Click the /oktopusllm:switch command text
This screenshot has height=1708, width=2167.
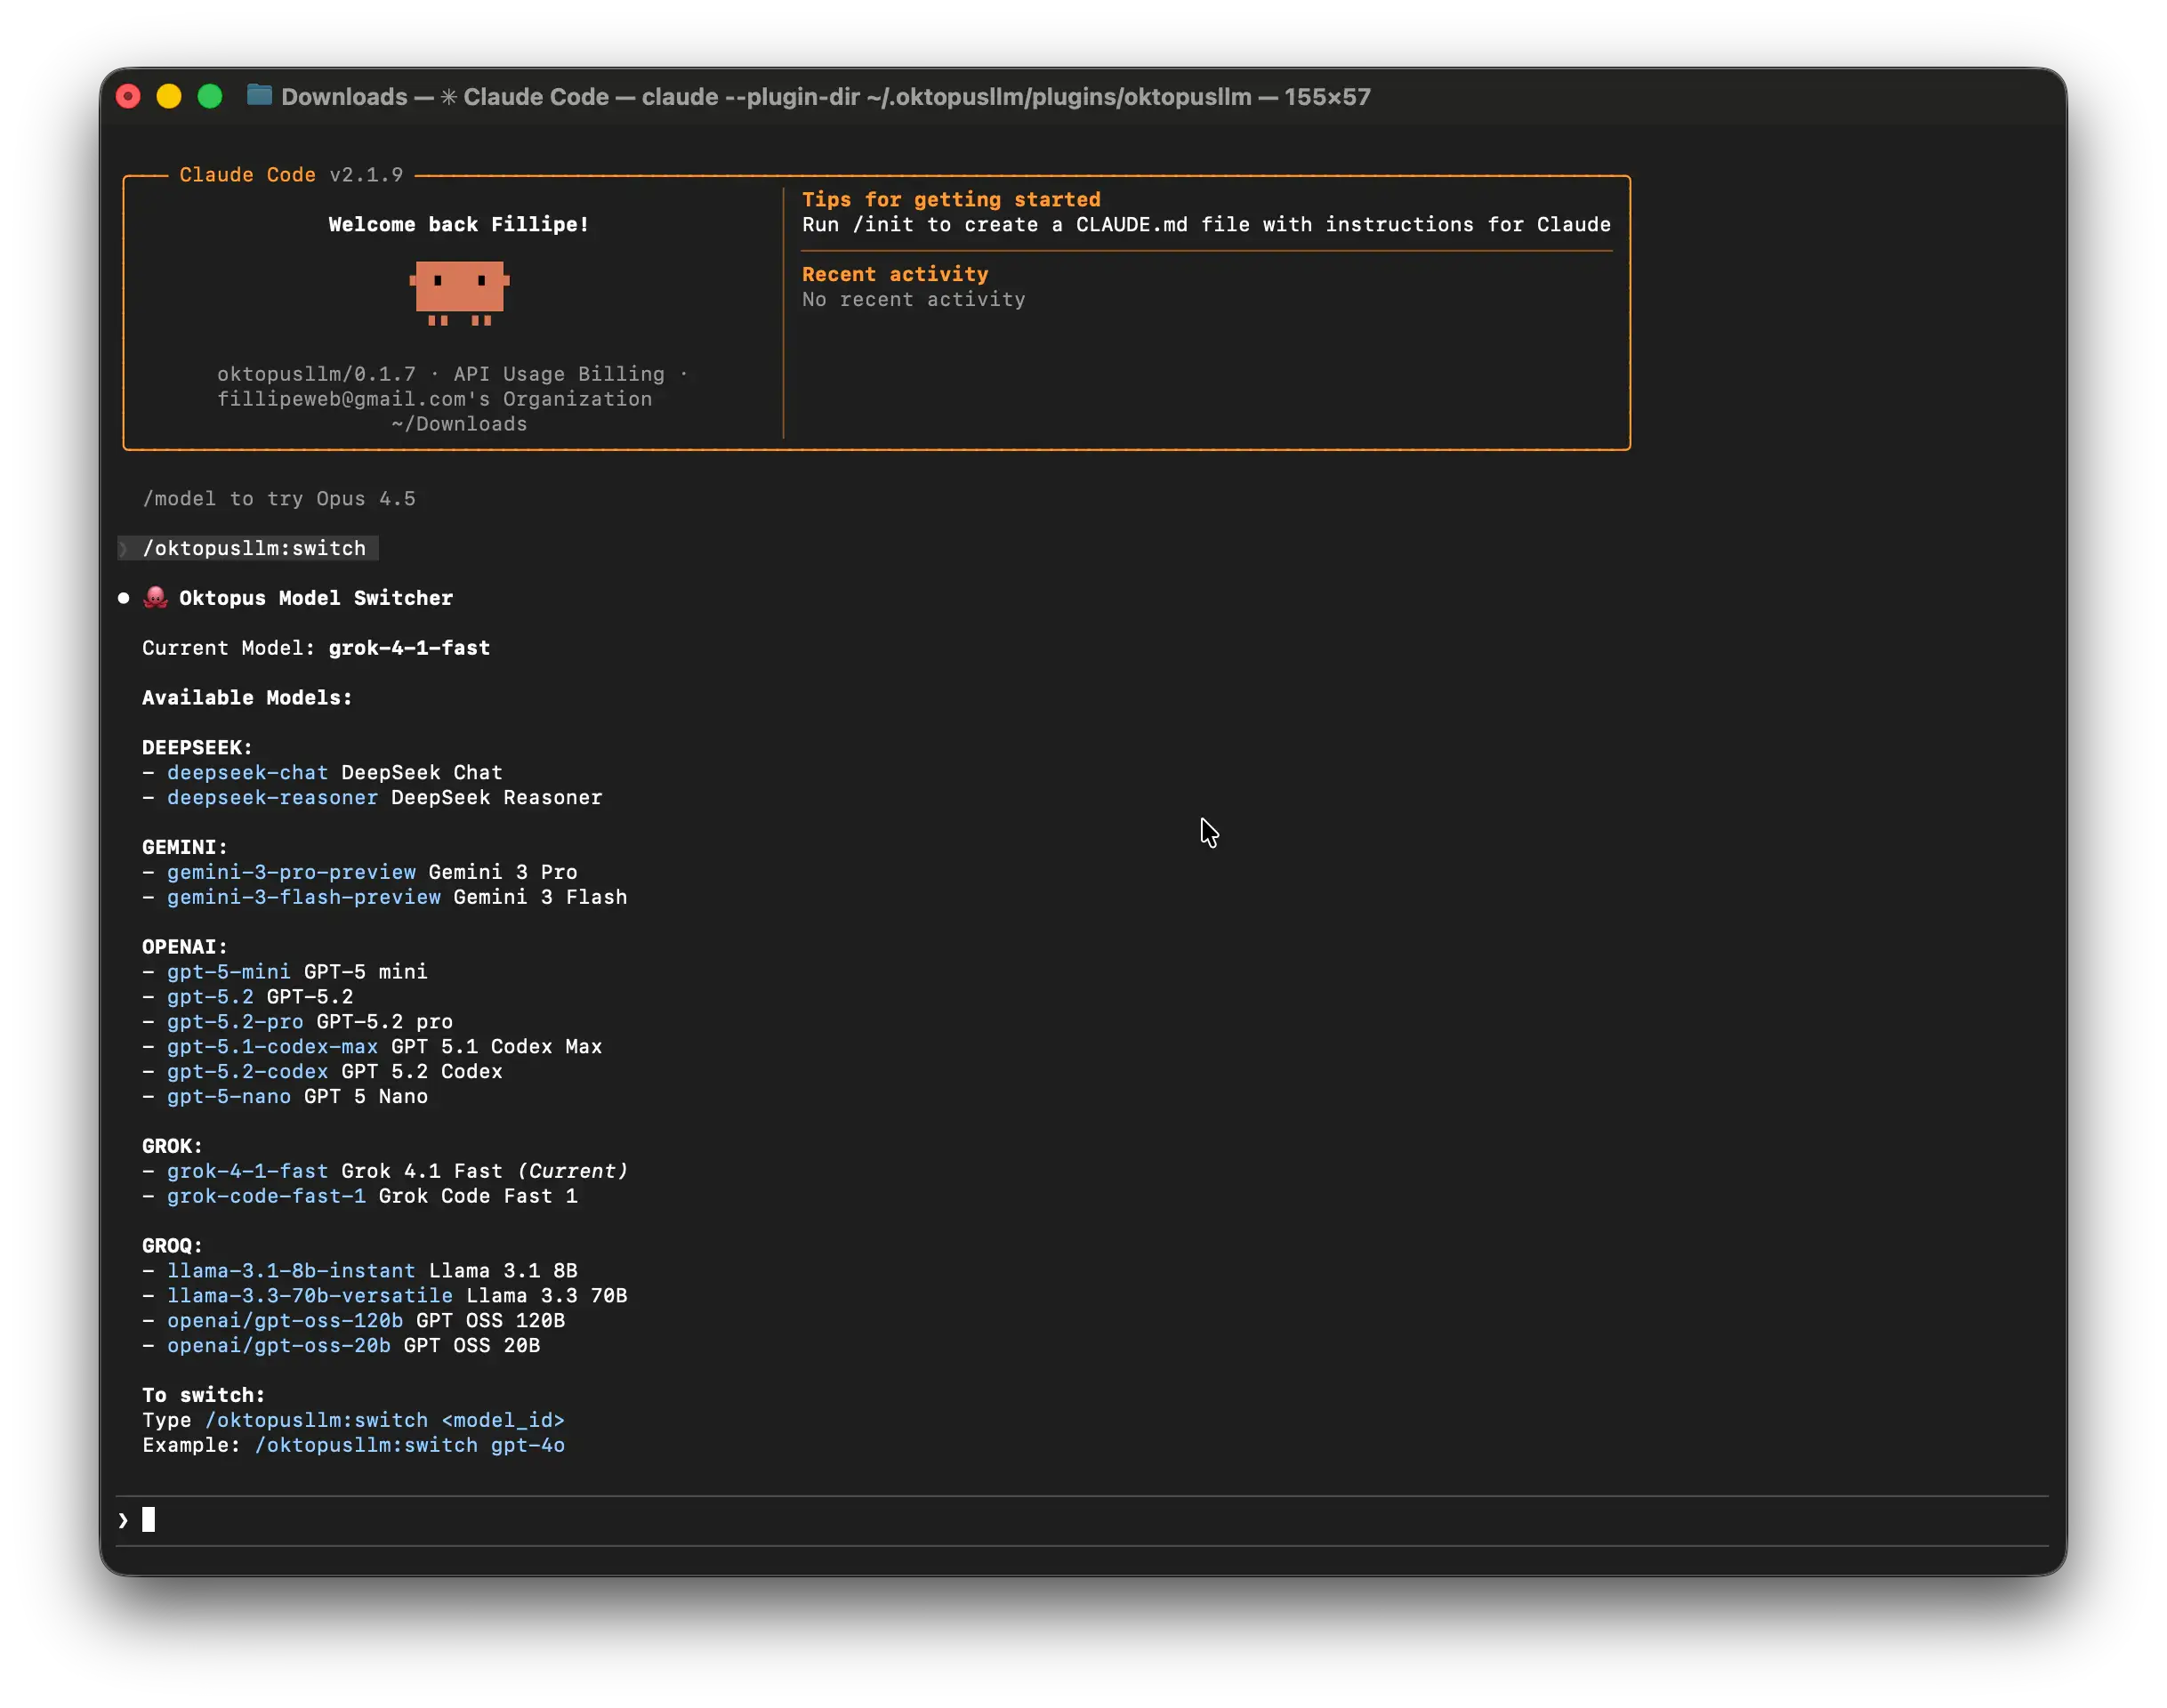[x=253, y=547]
